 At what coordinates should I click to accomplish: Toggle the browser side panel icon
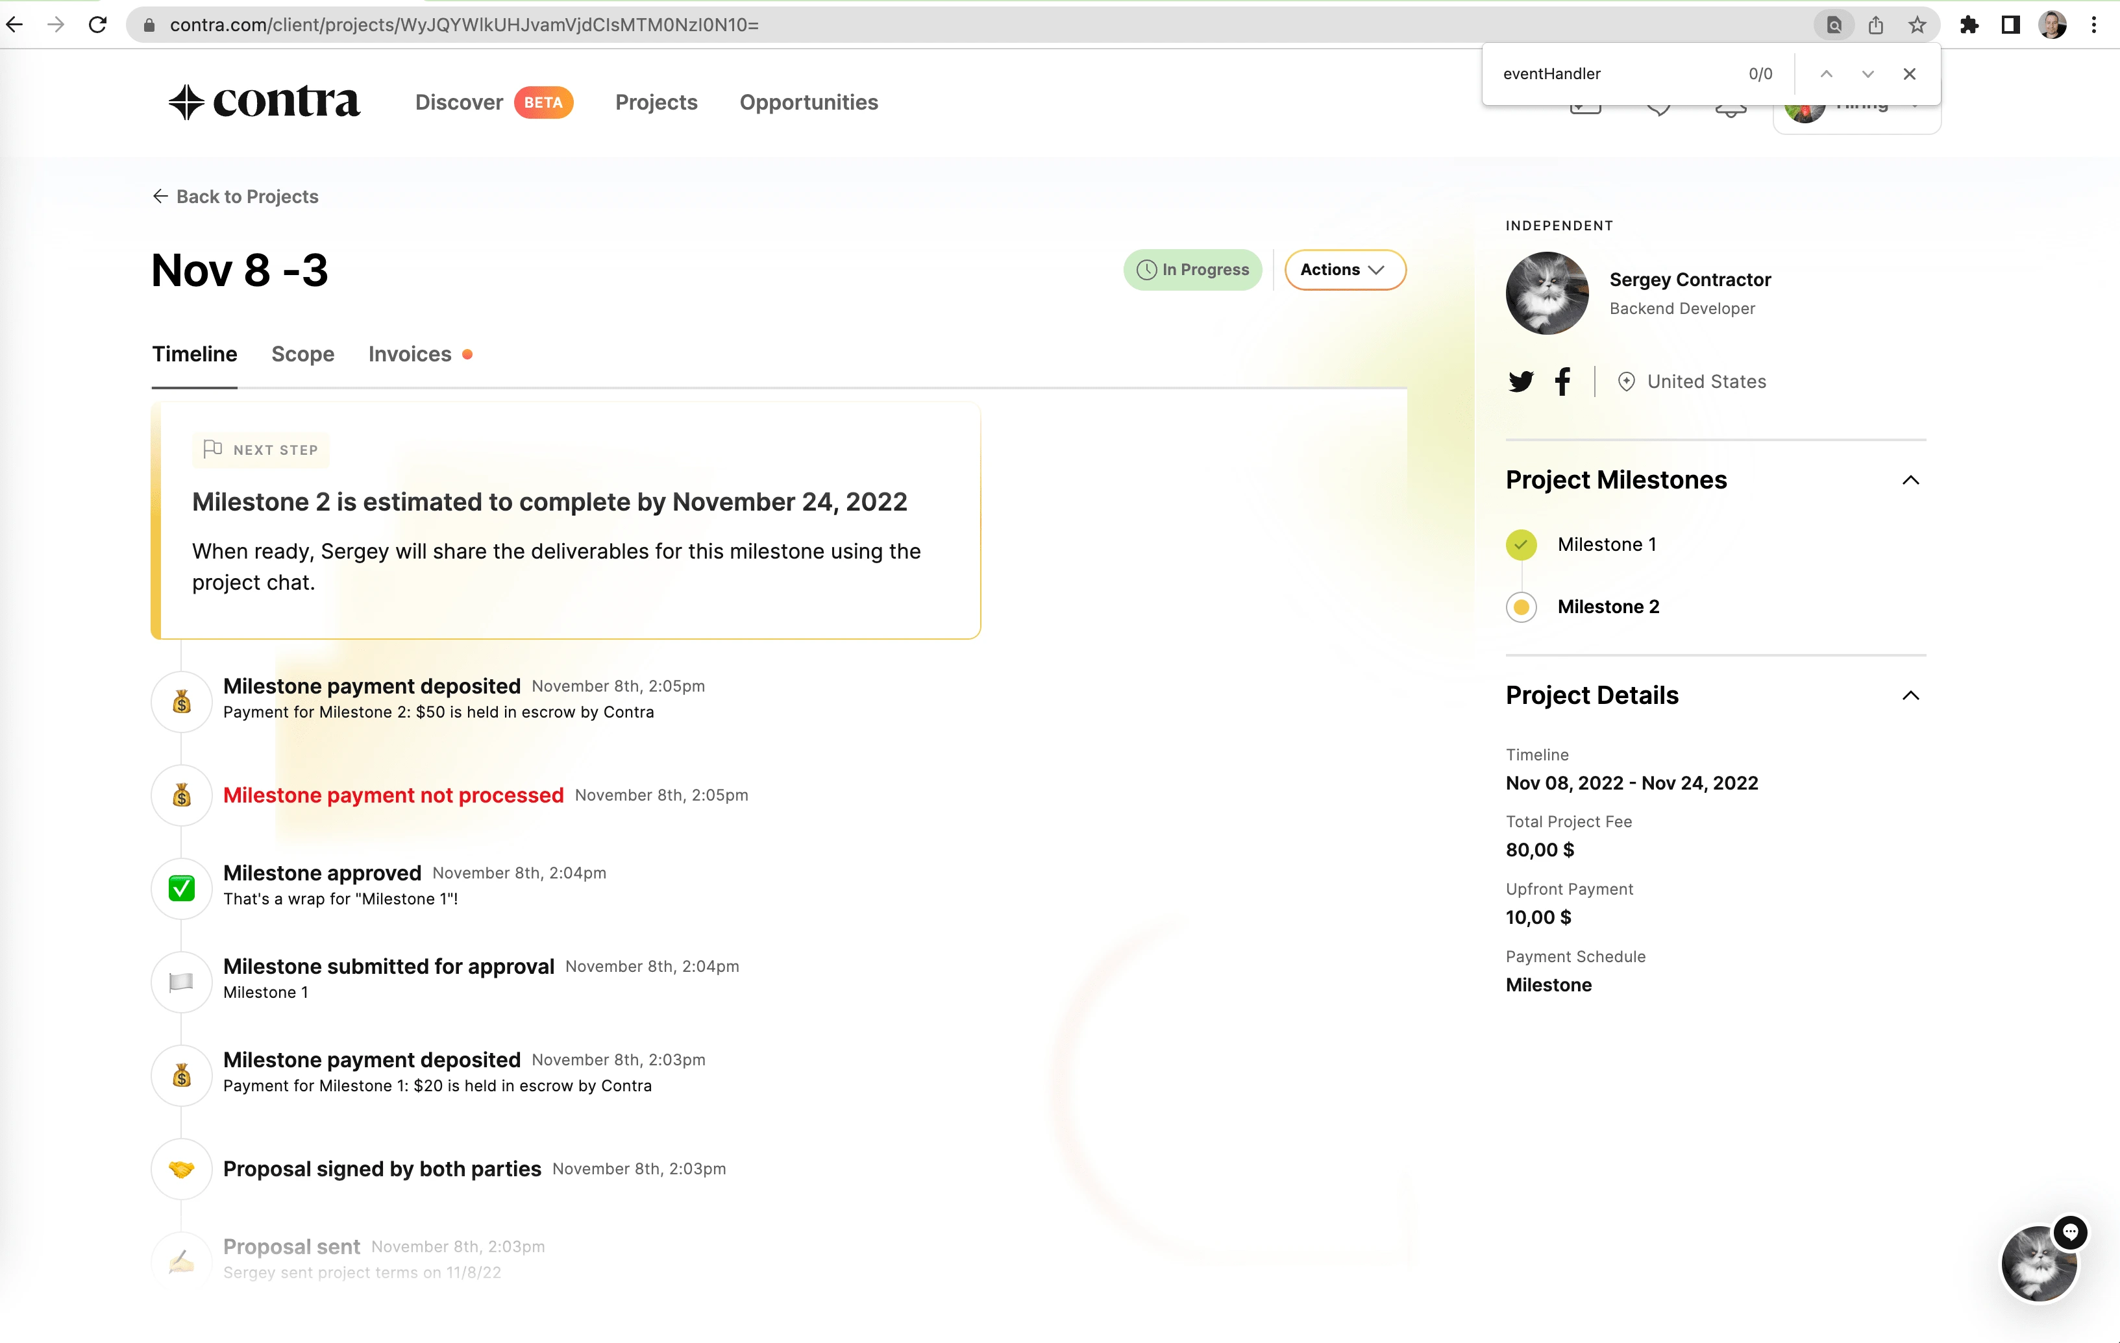[x=2011, y=25]
